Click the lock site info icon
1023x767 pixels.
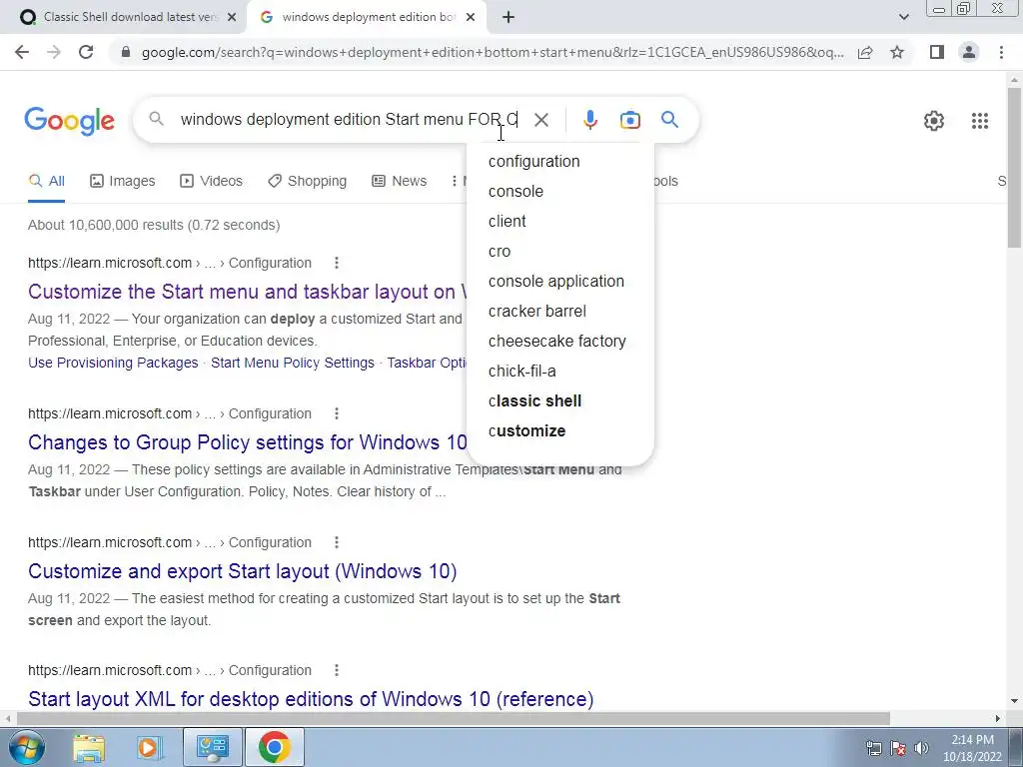pyautogui.click(x=126, y=52)
